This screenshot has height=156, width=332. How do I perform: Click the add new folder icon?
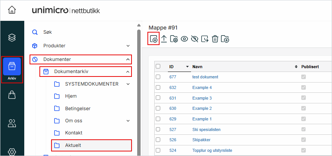(x=225, y=39)
